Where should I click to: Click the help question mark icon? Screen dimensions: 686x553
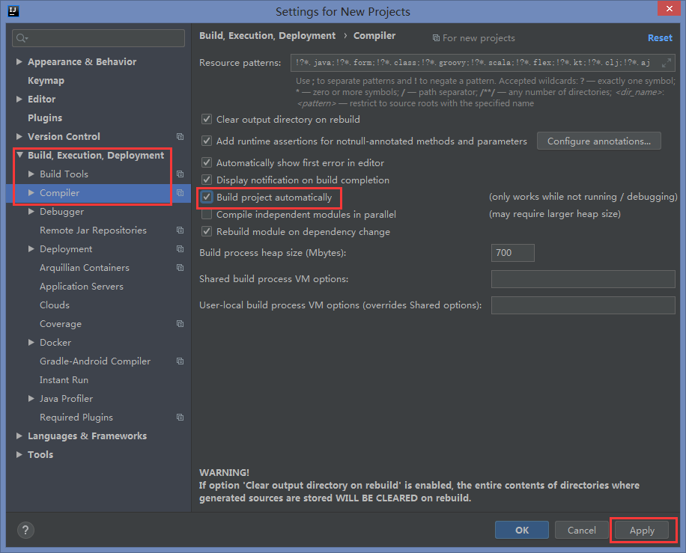click(25, 530)
